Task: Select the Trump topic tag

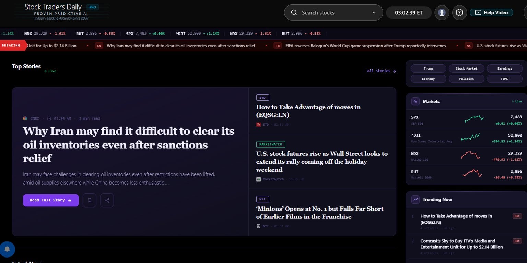Action: 428,68
